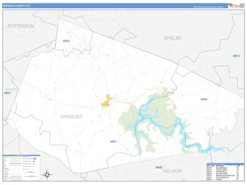247x185 pixels.
Task: Click the MOUNT WASHINGTON row in ZIP table
Action: tap(223, 176)
